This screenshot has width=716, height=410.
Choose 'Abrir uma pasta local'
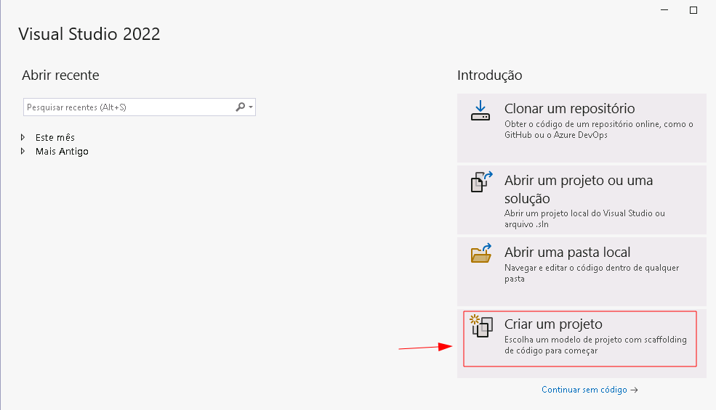(582, 271)
